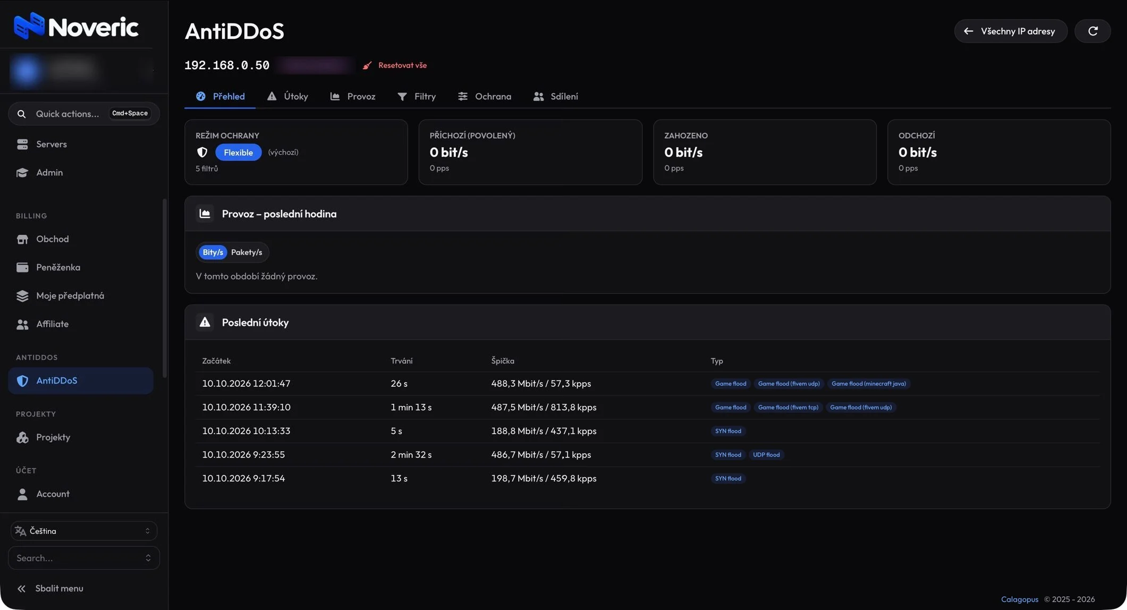This screenshot has width=1127, height=610.
Task: Click the shield icon in Režim ochrany card
Action: click(202, 152)
